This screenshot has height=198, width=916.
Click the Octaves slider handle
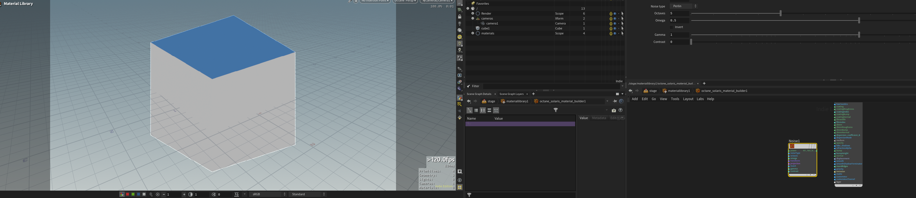click(x=781, y=13)
